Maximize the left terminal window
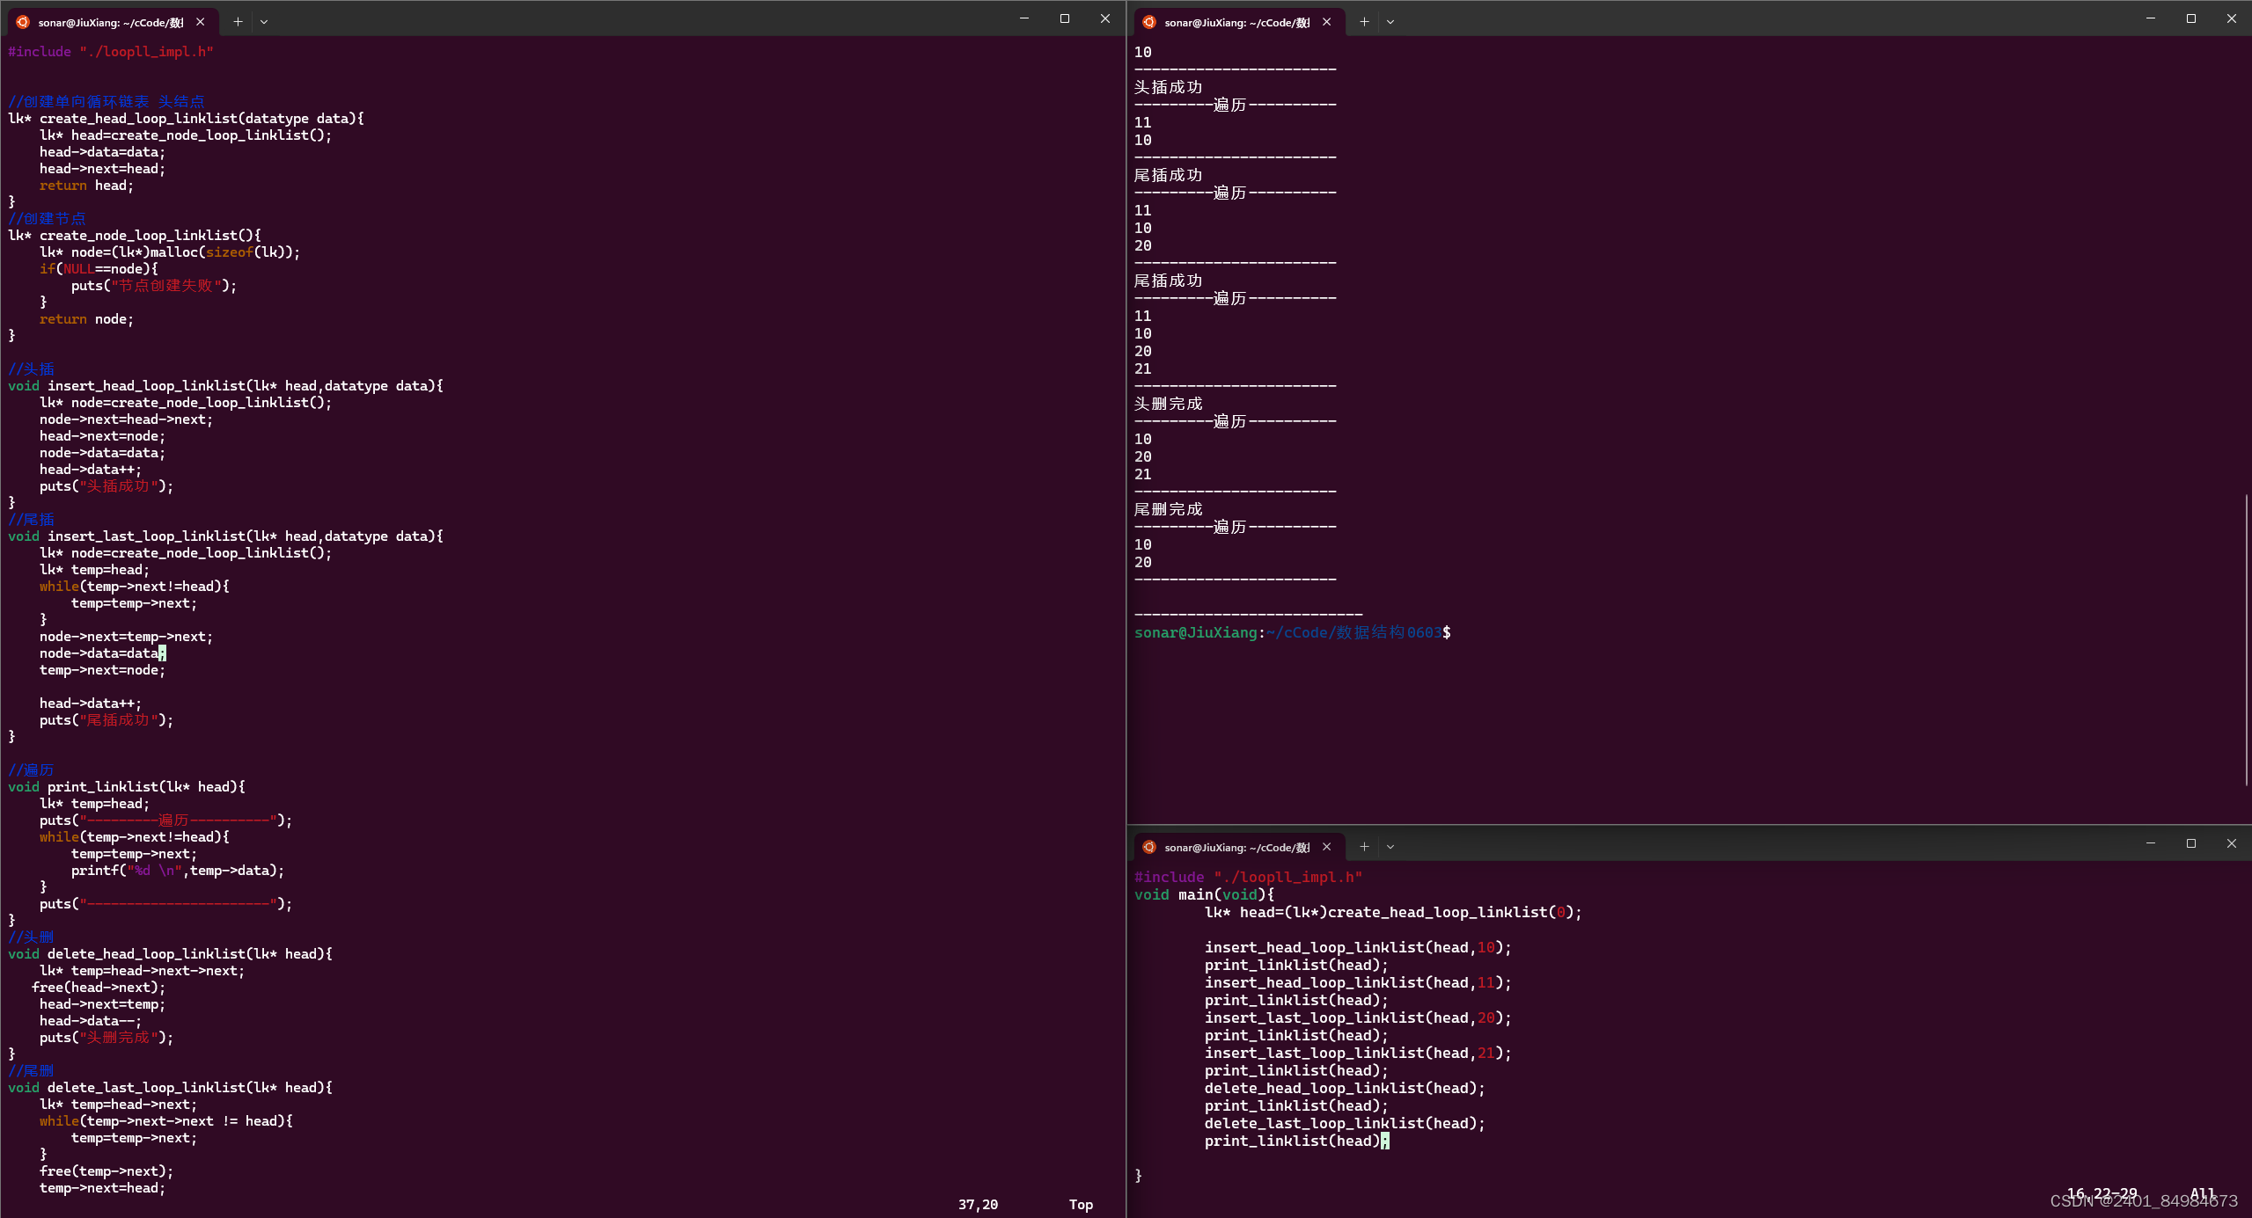2252x1218 pixels. point(1065,18)
